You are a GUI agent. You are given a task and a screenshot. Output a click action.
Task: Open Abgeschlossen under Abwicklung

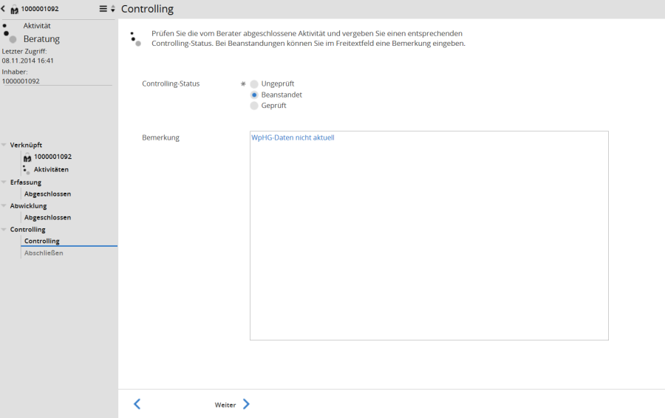coord(47,218)
